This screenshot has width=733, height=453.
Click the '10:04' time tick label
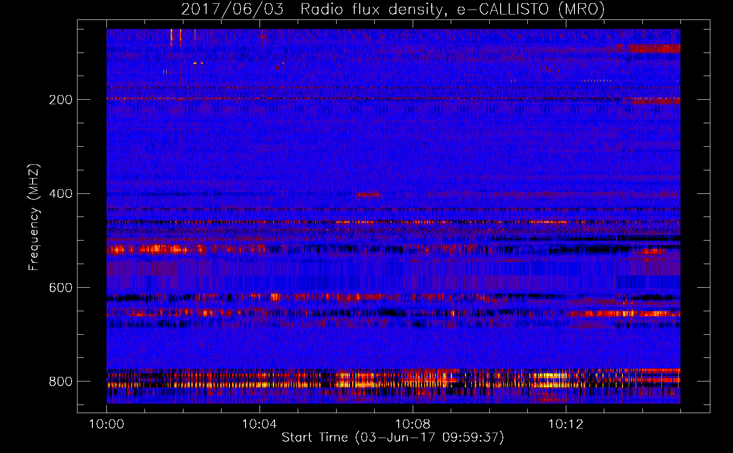point(260,424)
